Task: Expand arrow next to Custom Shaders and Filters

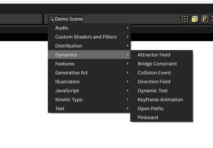Action: 127,37
